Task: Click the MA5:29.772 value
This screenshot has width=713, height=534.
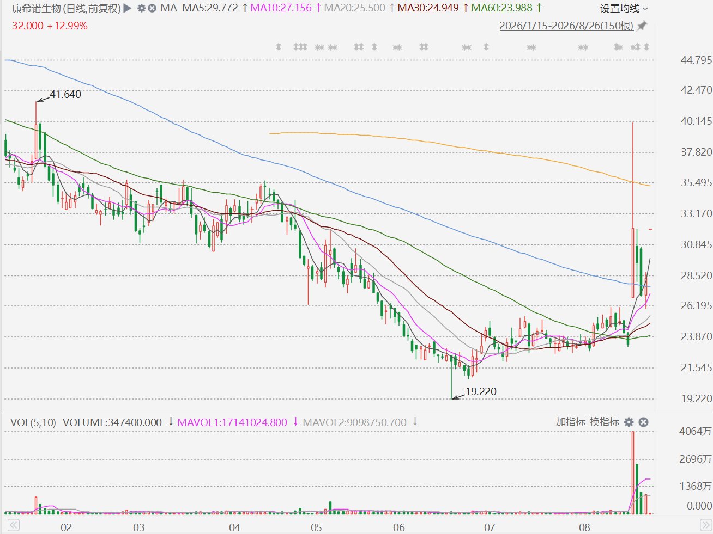Action: point(210,8)
